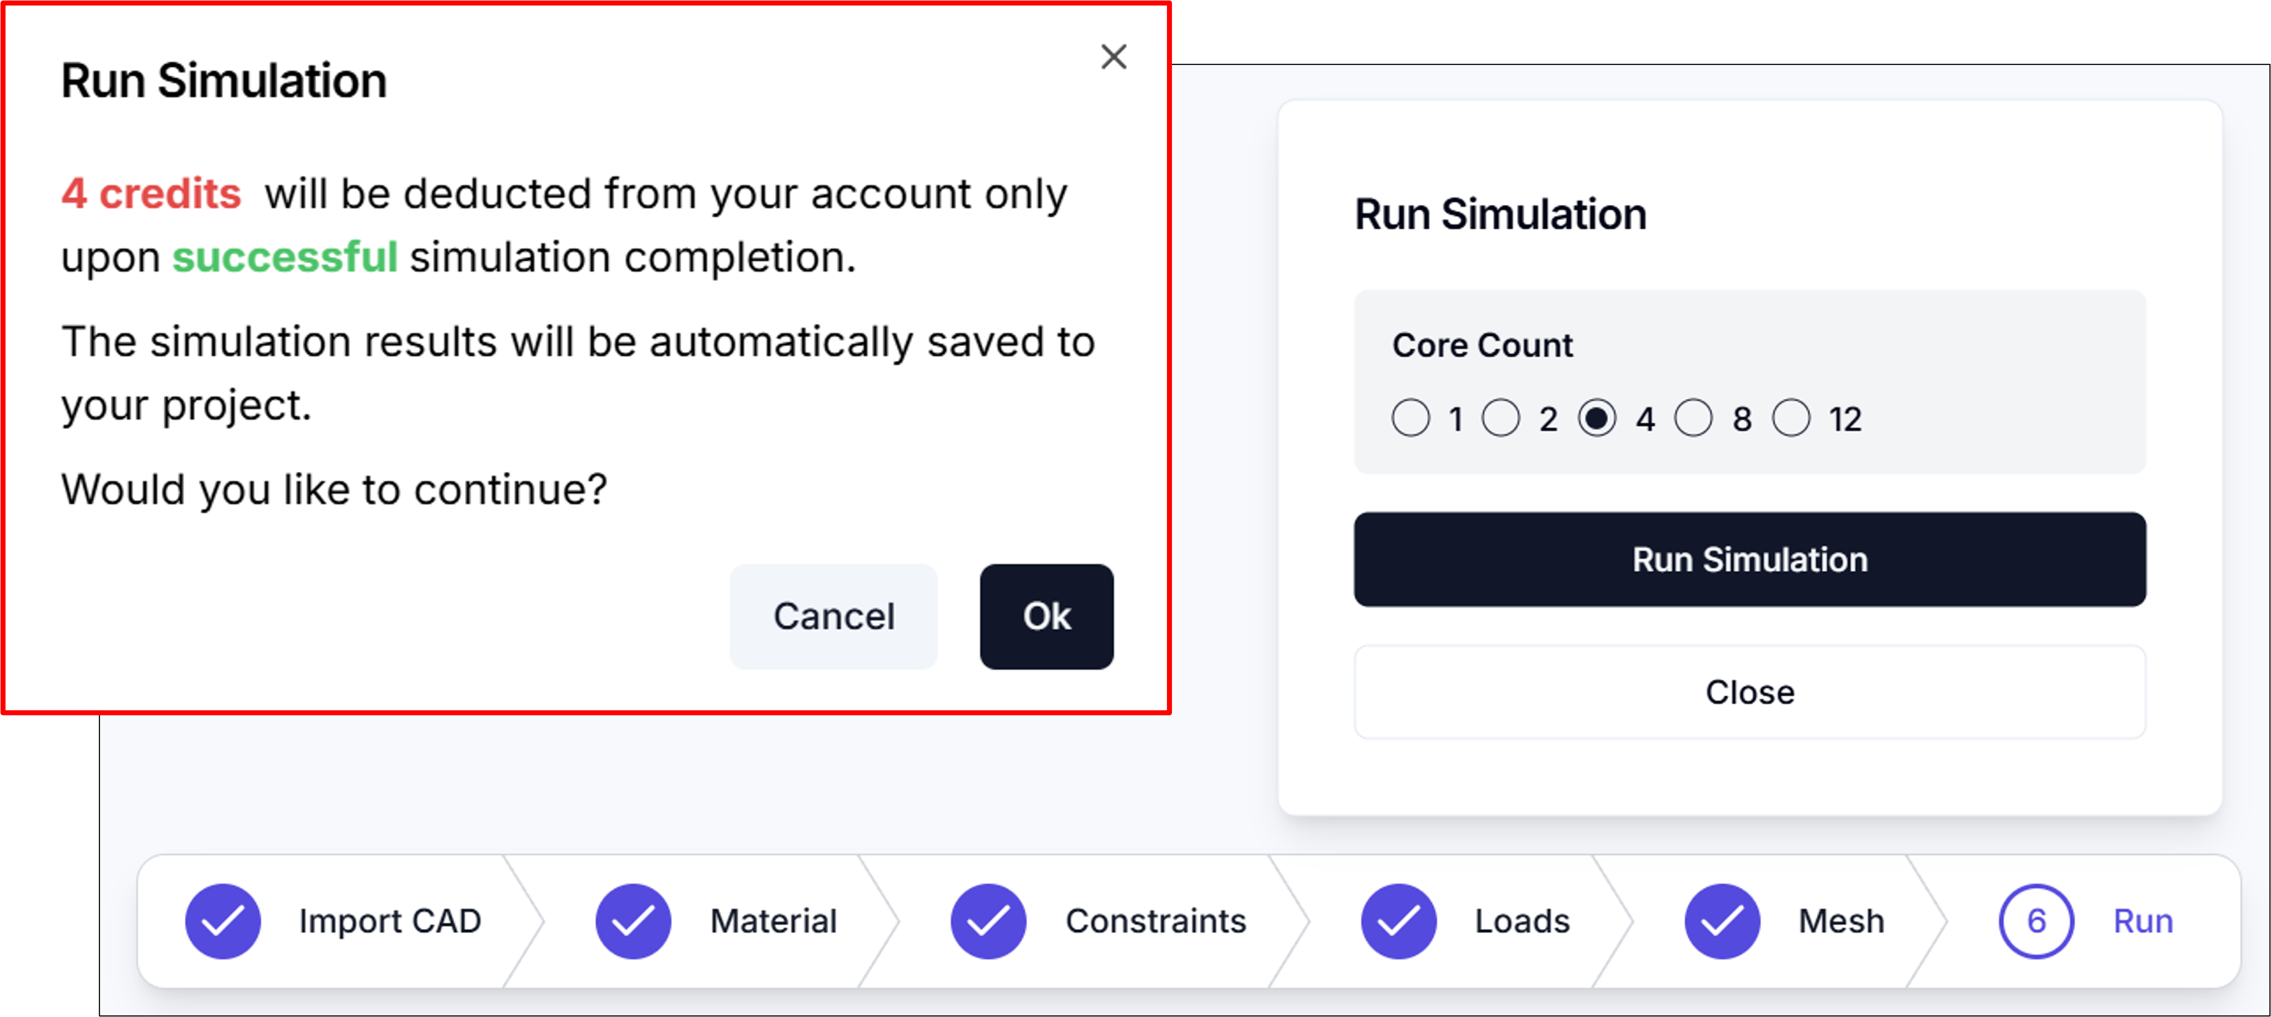Select core count 2 radio button
The width and height of the screenshot is (2271, 1017).
[1500, 418]
